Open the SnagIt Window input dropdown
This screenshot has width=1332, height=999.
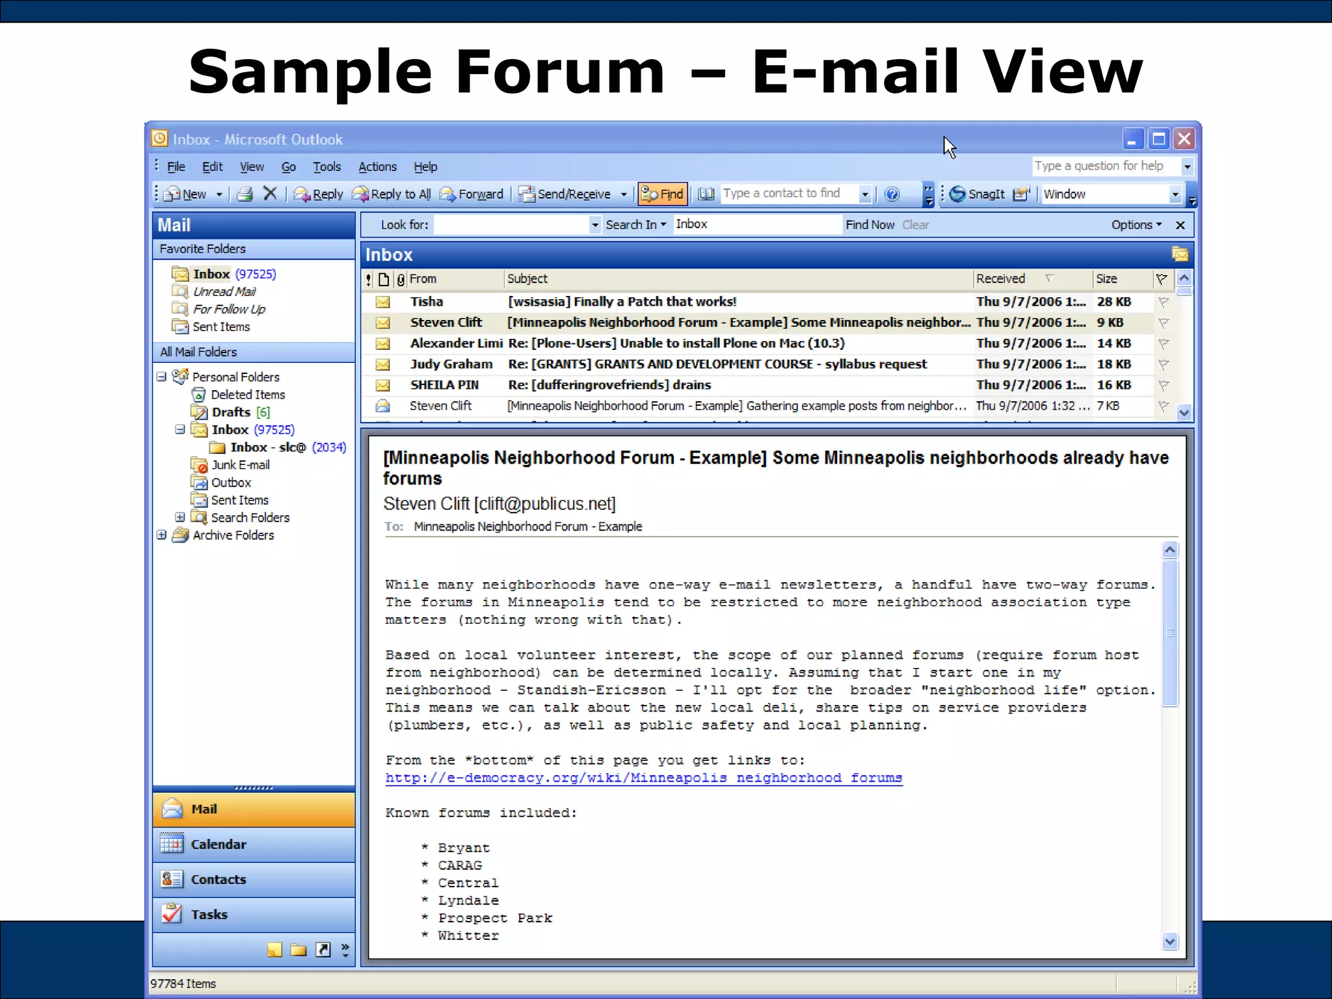1175,194
